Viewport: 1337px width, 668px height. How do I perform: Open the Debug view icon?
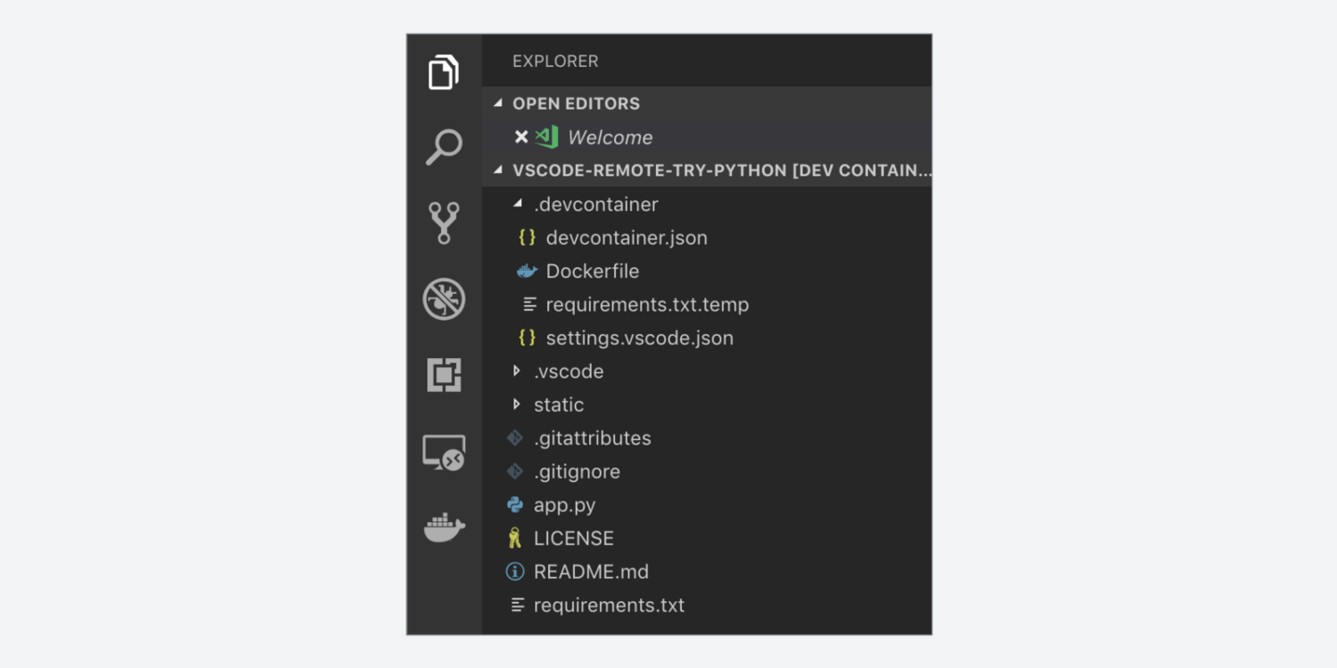(x=444, y=299)
